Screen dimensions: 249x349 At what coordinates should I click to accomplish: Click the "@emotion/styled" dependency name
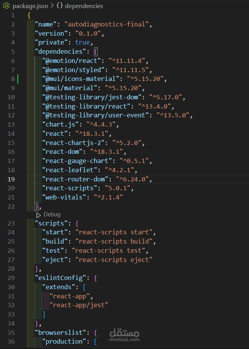(74, 70)
